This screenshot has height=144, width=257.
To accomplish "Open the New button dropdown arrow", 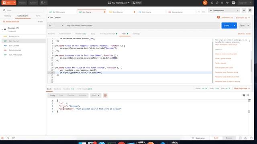I will pyautogui.click(x=14, y=3).
